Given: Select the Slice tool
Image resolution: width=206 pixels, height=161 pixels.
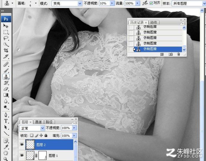Looking at the screenshot, I should pyautogui.click(x=6, y=57).
